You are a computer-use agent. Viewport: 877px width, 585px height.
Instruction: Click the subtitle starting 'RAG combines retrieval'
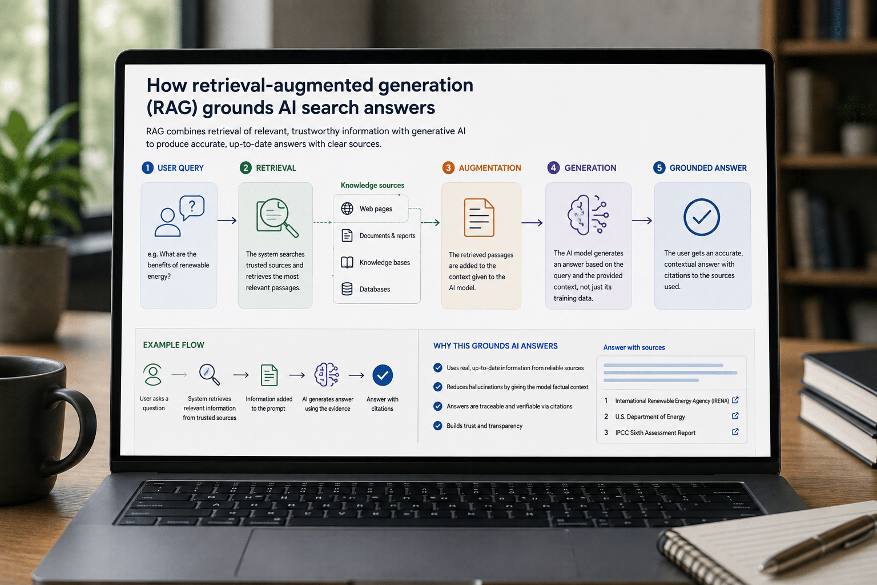click(x=306, y=137)
